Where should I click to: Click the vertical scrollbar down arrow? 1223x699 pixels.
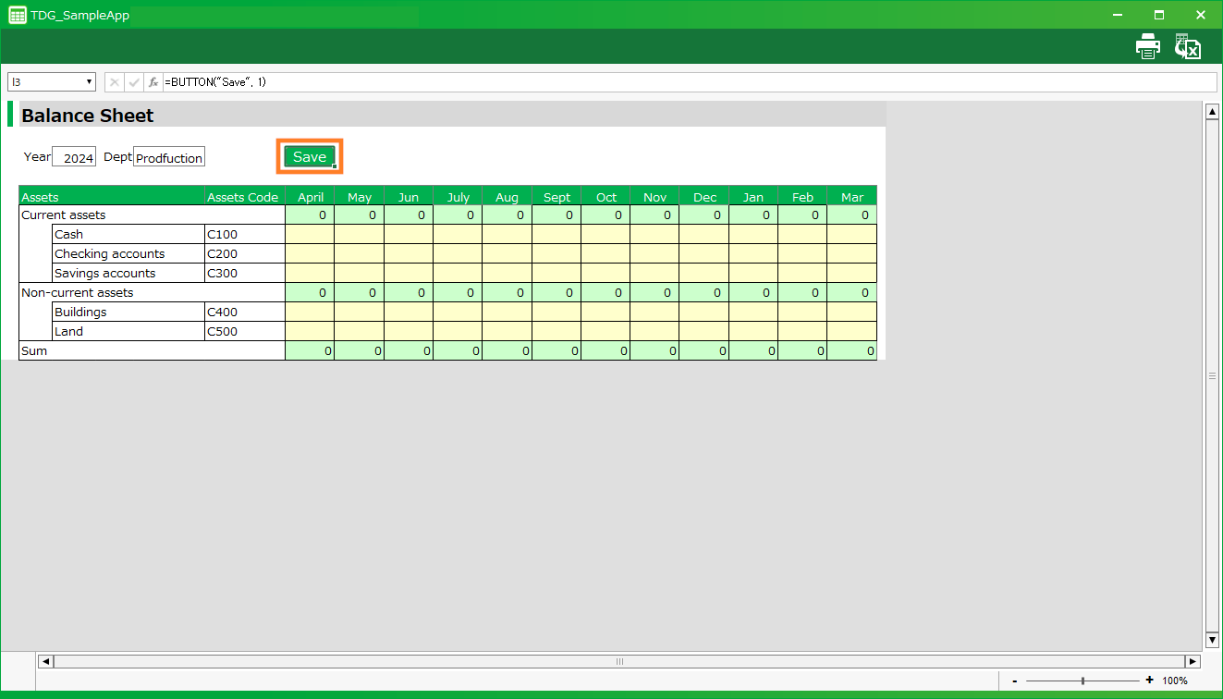click(1212, 640)
